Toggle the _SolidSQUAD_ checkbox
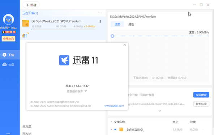The width and height of the screenshot is (214, 135). pos(115,130)
